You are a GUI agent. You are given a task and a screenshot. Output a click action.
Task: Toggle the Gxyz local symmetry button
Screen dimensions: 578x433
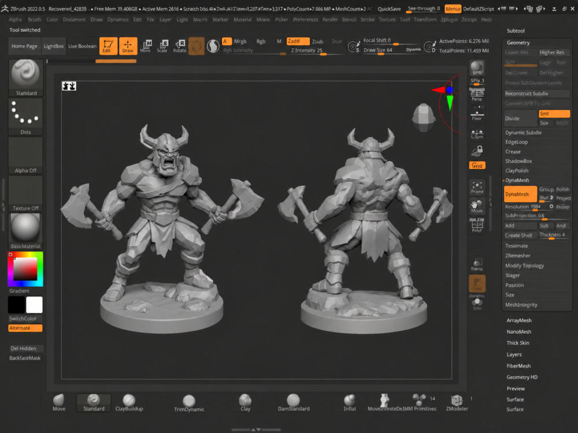(x=477, y=165)
